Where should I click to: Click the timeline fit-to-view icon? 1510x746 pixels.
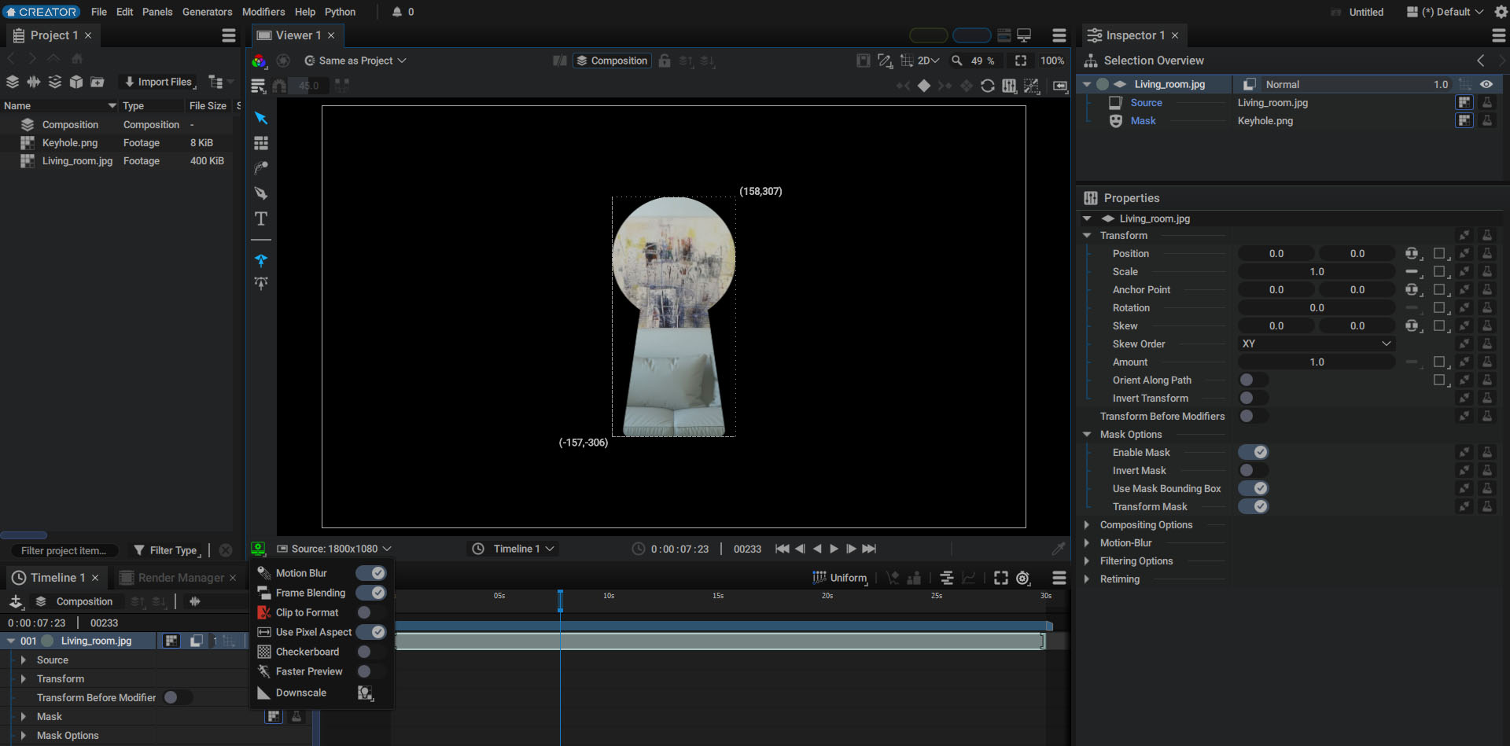(1001, 578)
